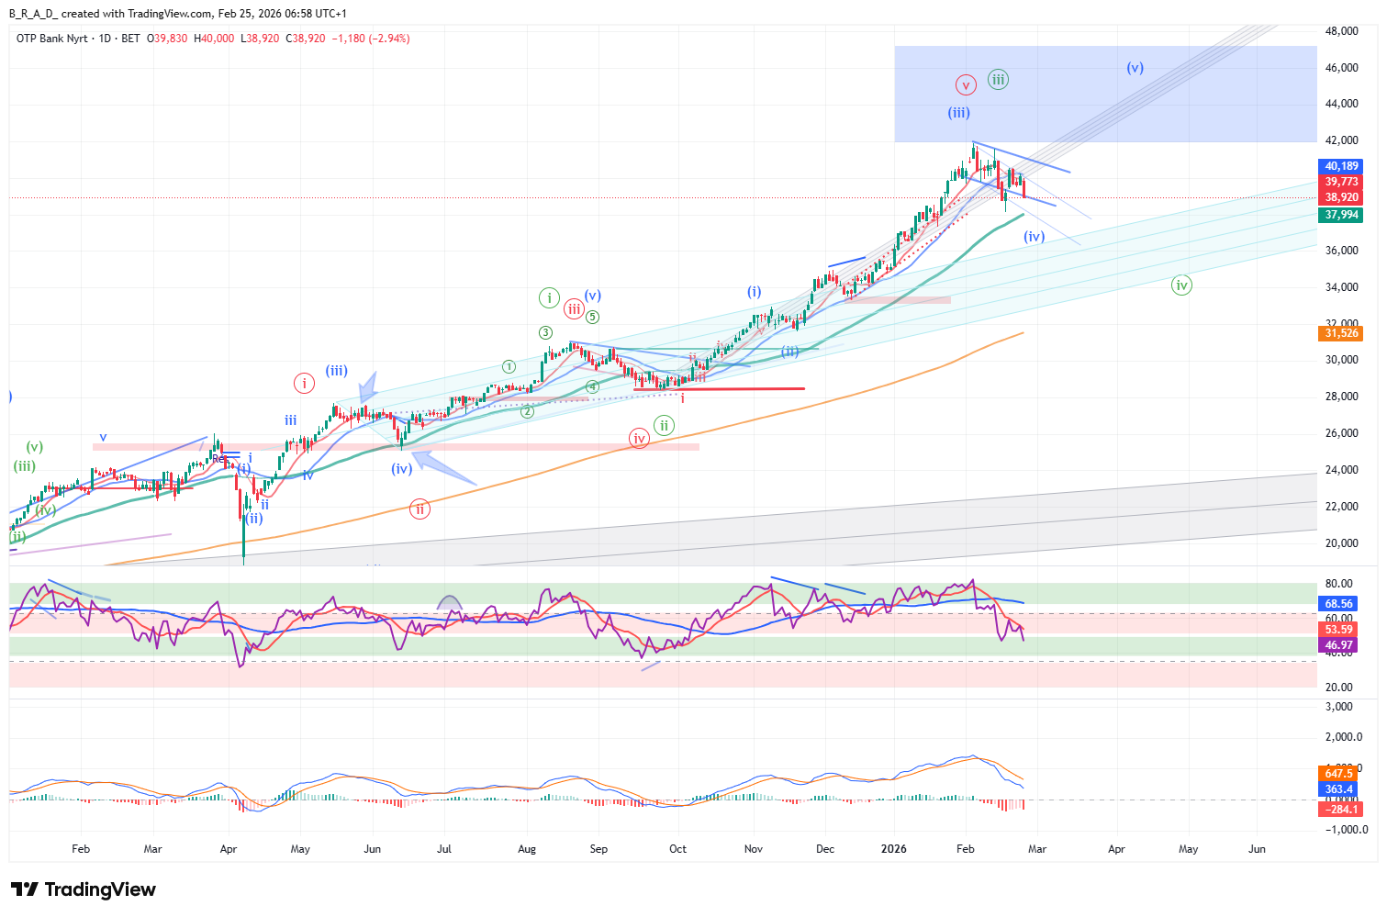The image size is (1387, 917).
Task: Select the red circled v wave label
Action: pos(965,85)
